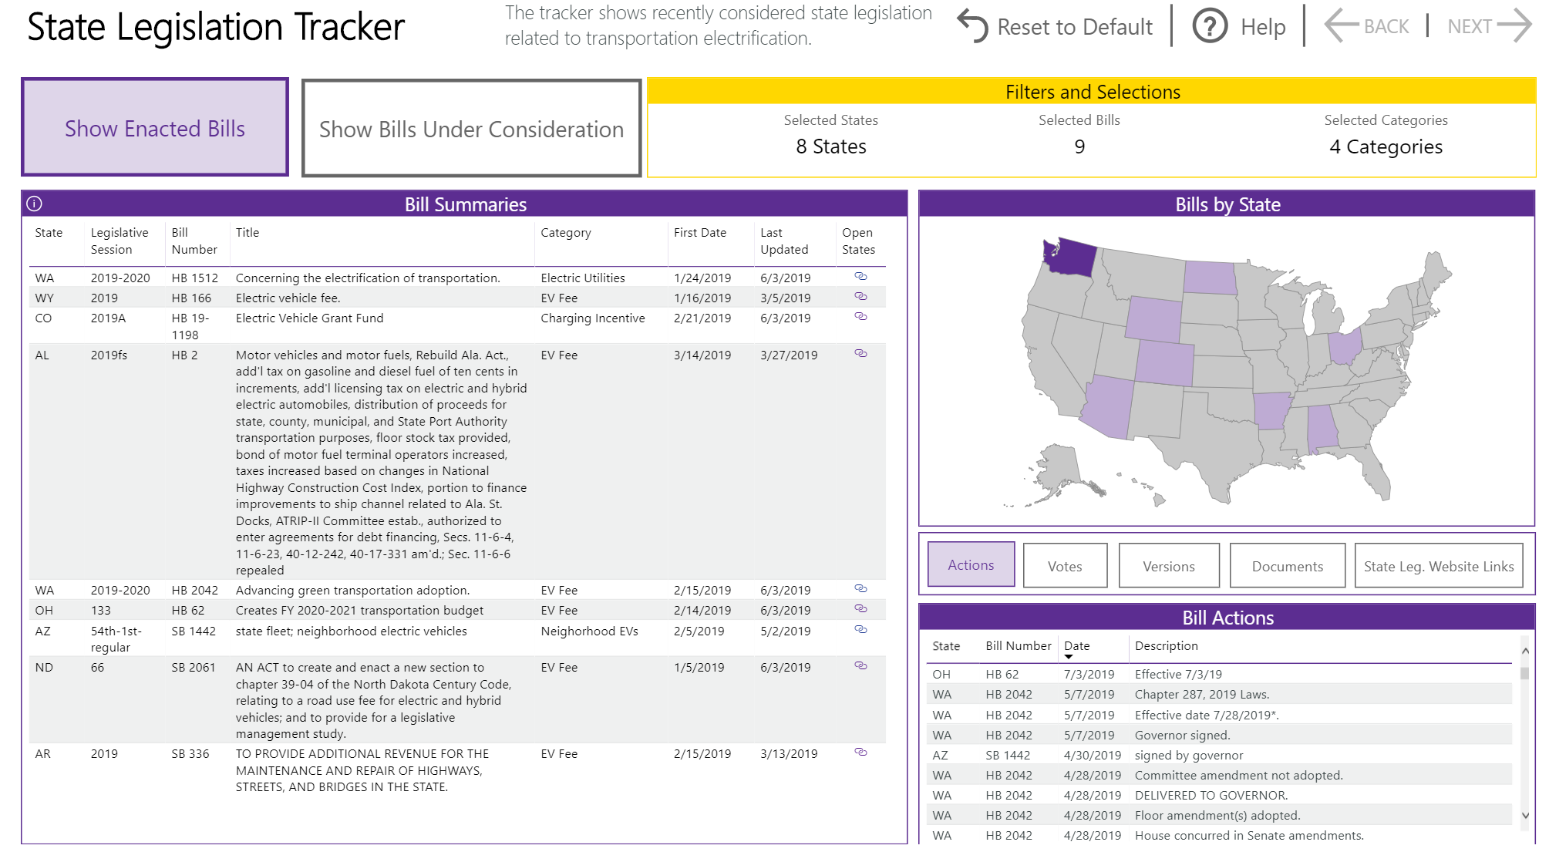
Task: Open state link icon for AL HB 2
Action: pyautogui.click(x=860, y=354)
